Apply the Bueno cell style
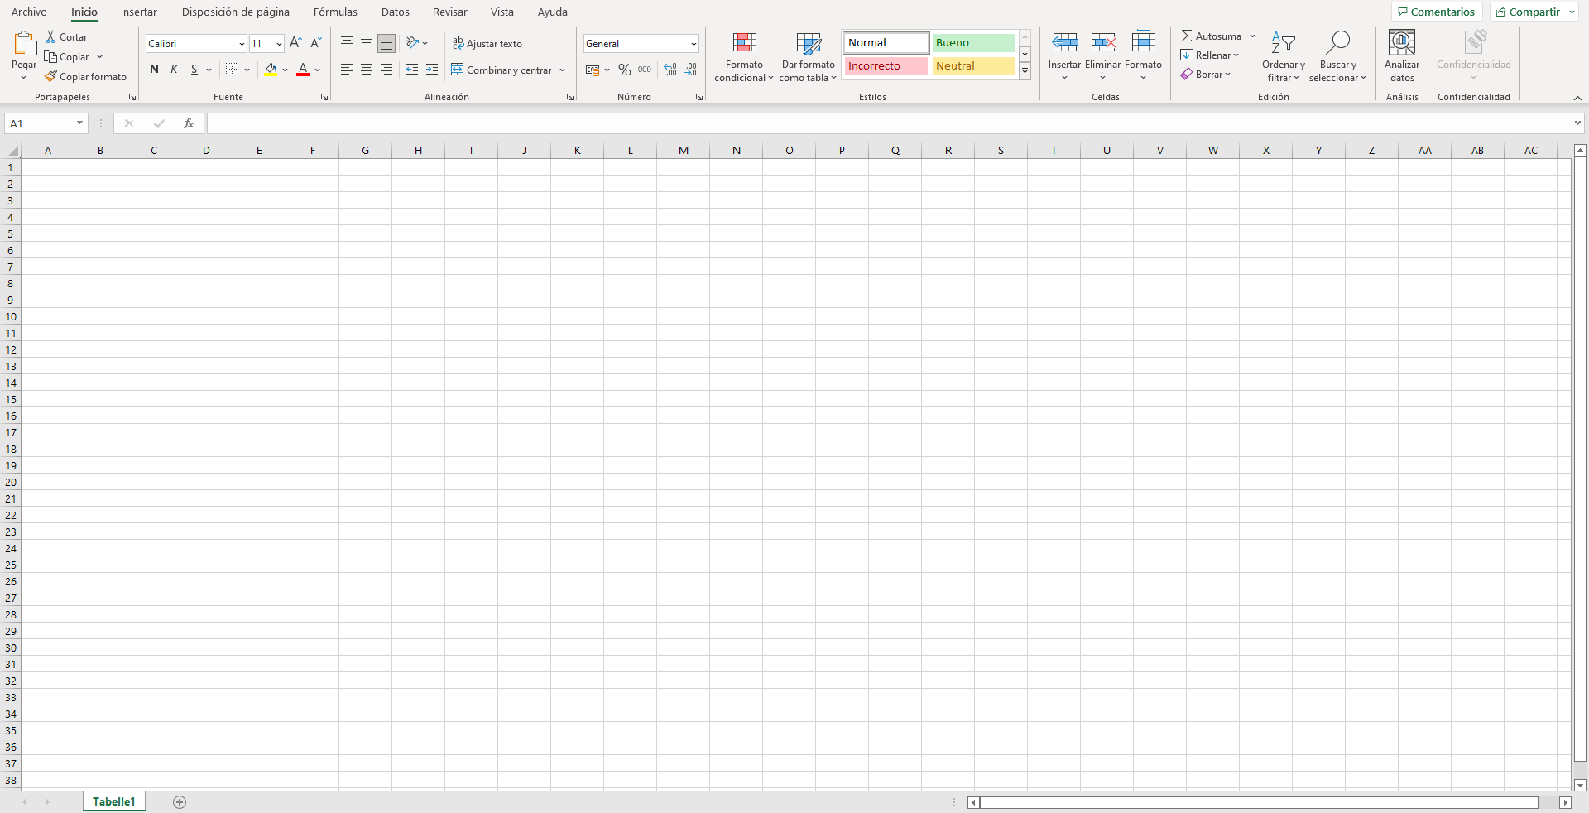1589x813 pixels. click(x=973, y=43)
